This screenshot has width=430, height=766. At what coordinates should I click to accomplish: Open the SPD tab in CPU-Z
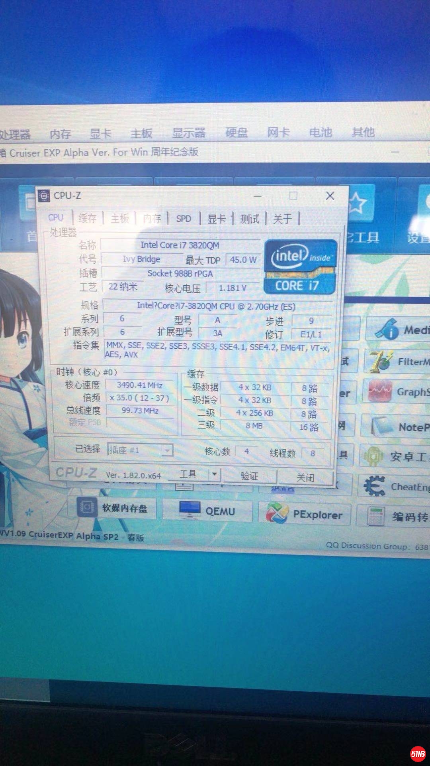pos(184,219)
